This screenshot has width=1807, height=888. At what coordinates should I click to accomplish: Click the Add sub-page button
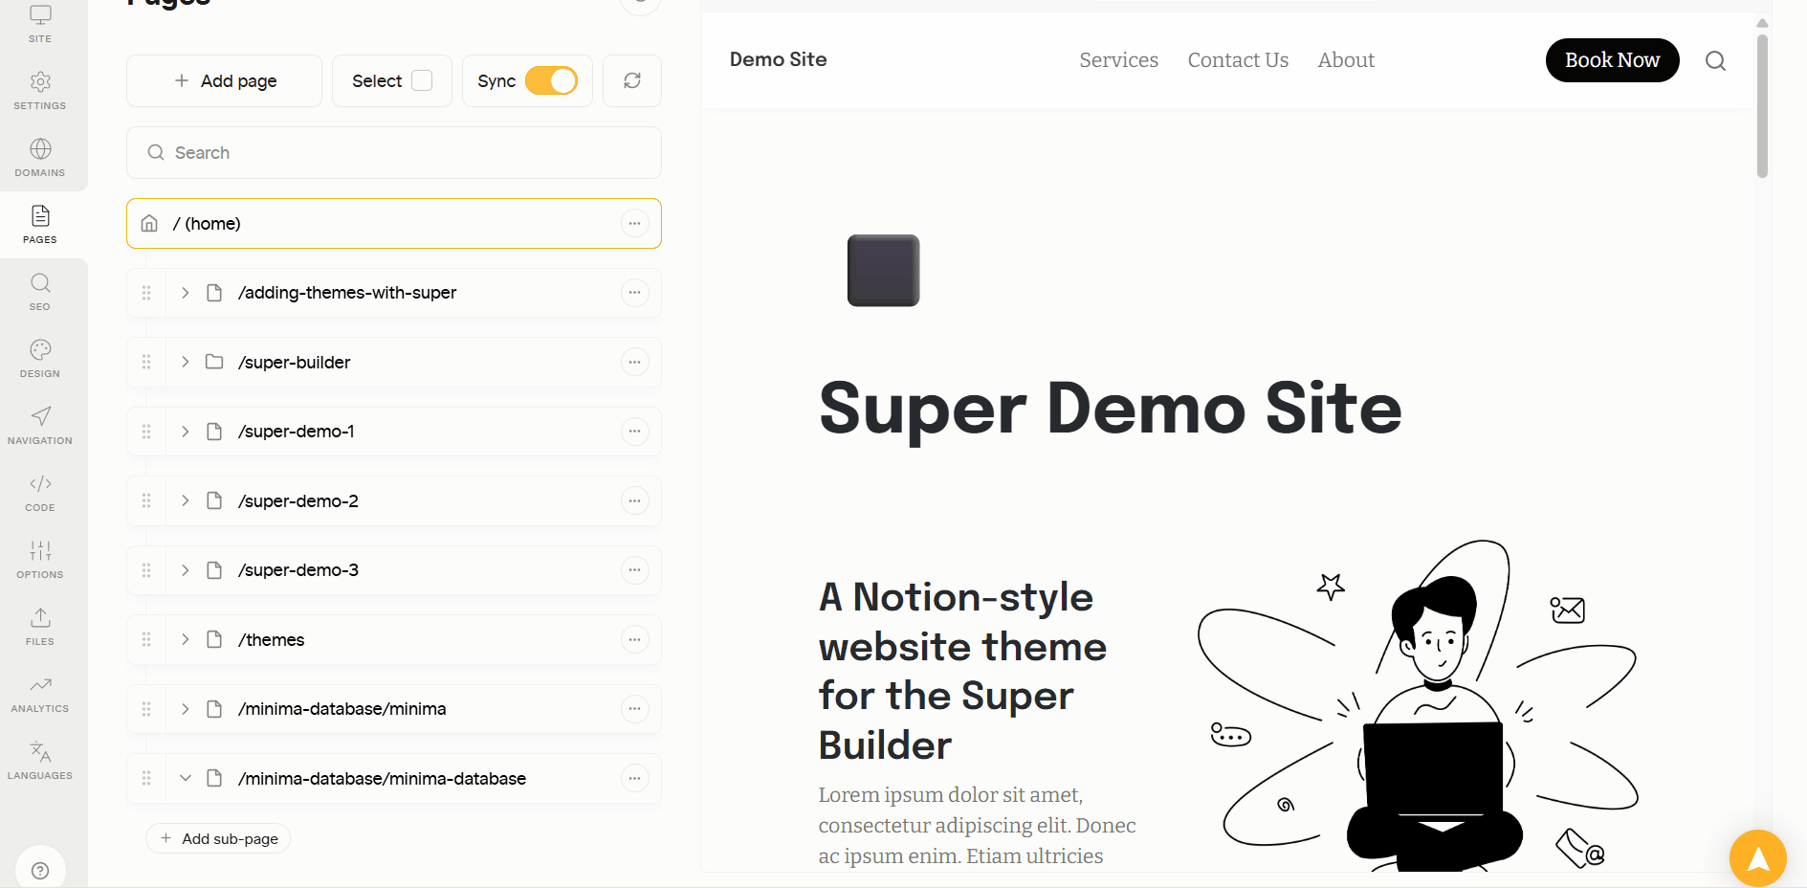click(218, 838)
